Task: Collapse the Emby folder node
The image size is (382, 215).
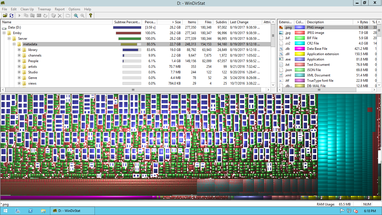Action: 4,33
